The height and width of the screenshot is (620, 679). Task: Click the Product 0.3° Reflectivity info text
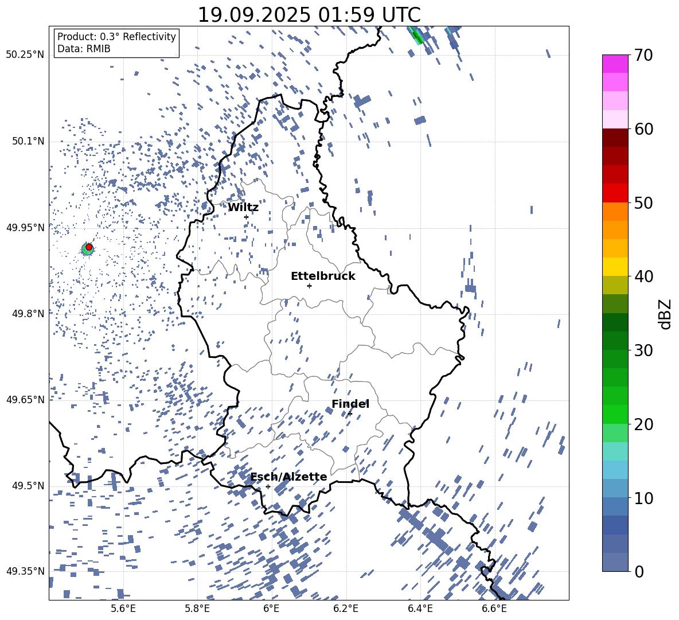tap(116, 37)
